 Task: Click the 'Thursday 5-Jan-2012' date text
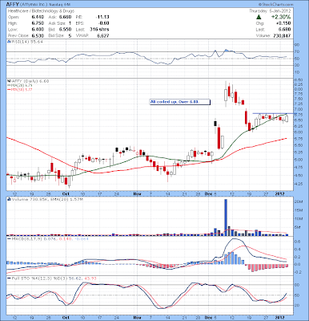270,11
